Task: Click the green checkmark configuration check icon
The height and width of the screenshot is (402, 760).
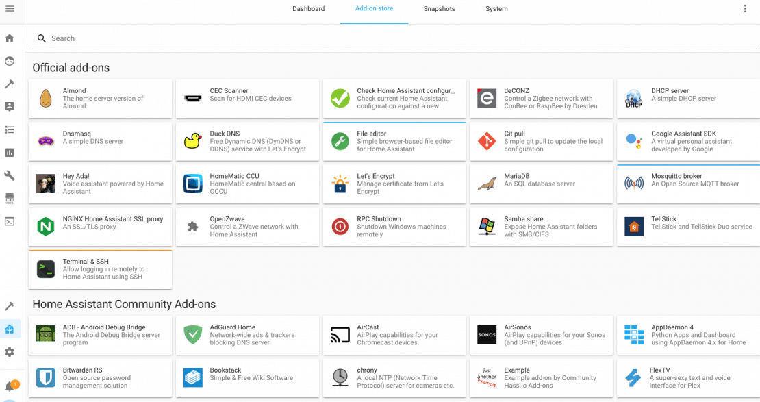Action: (x=340, y=99)
